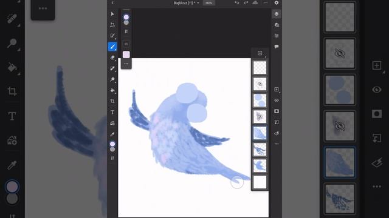Screen dimensions: 389x218
Task: Add a new layer from the right taskbar
Action: pyautogui.click(x=277, y=90)
